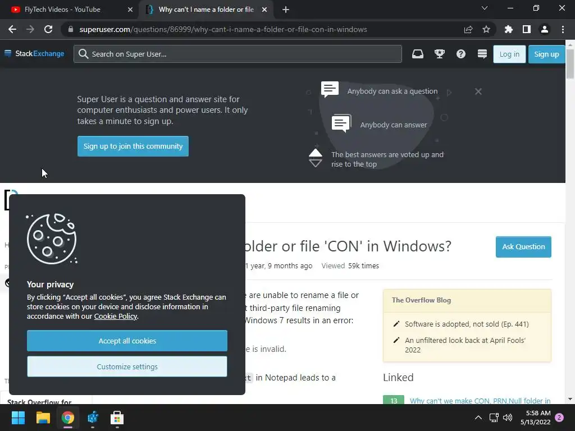575x431 pixels.
Task: Click the 'Linked' section heading
Action: [398, 378]
